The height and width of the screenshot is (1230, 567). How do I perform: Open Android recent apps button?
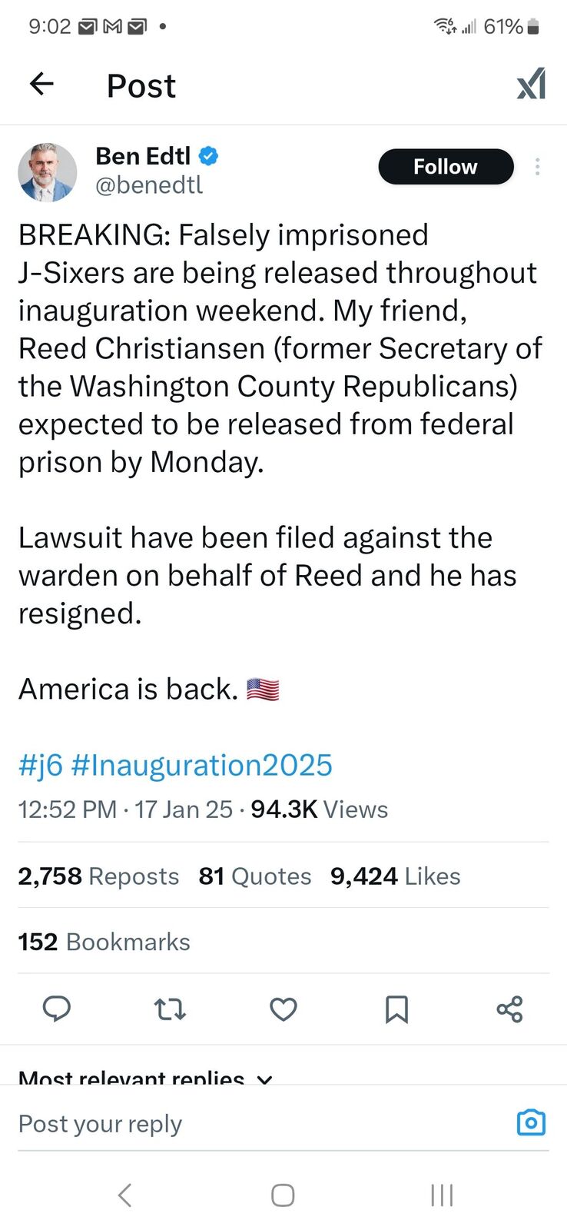[x=442, y=1195]
